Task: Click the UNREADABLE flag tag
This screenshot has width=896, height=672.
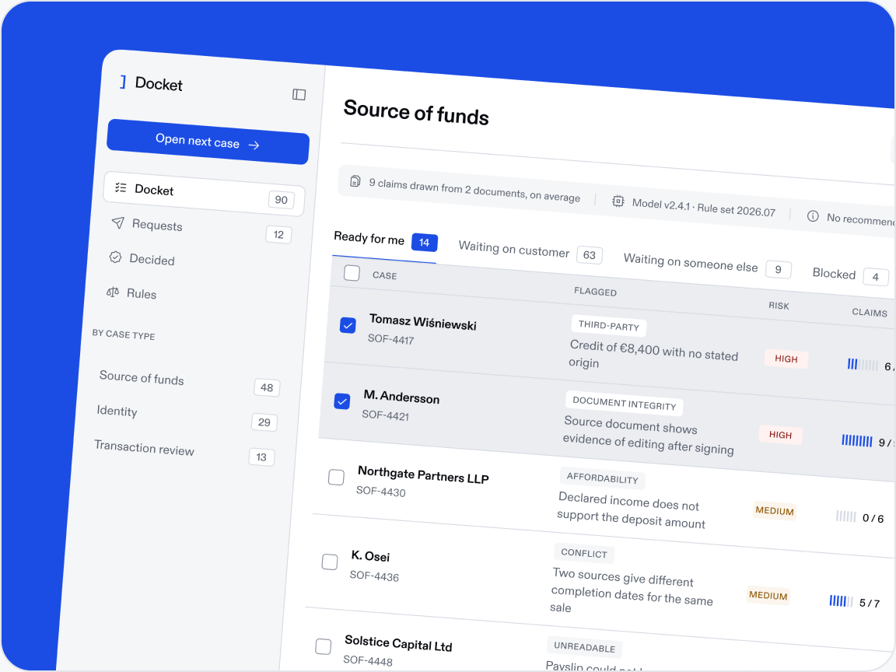Action: coord(585,647)
